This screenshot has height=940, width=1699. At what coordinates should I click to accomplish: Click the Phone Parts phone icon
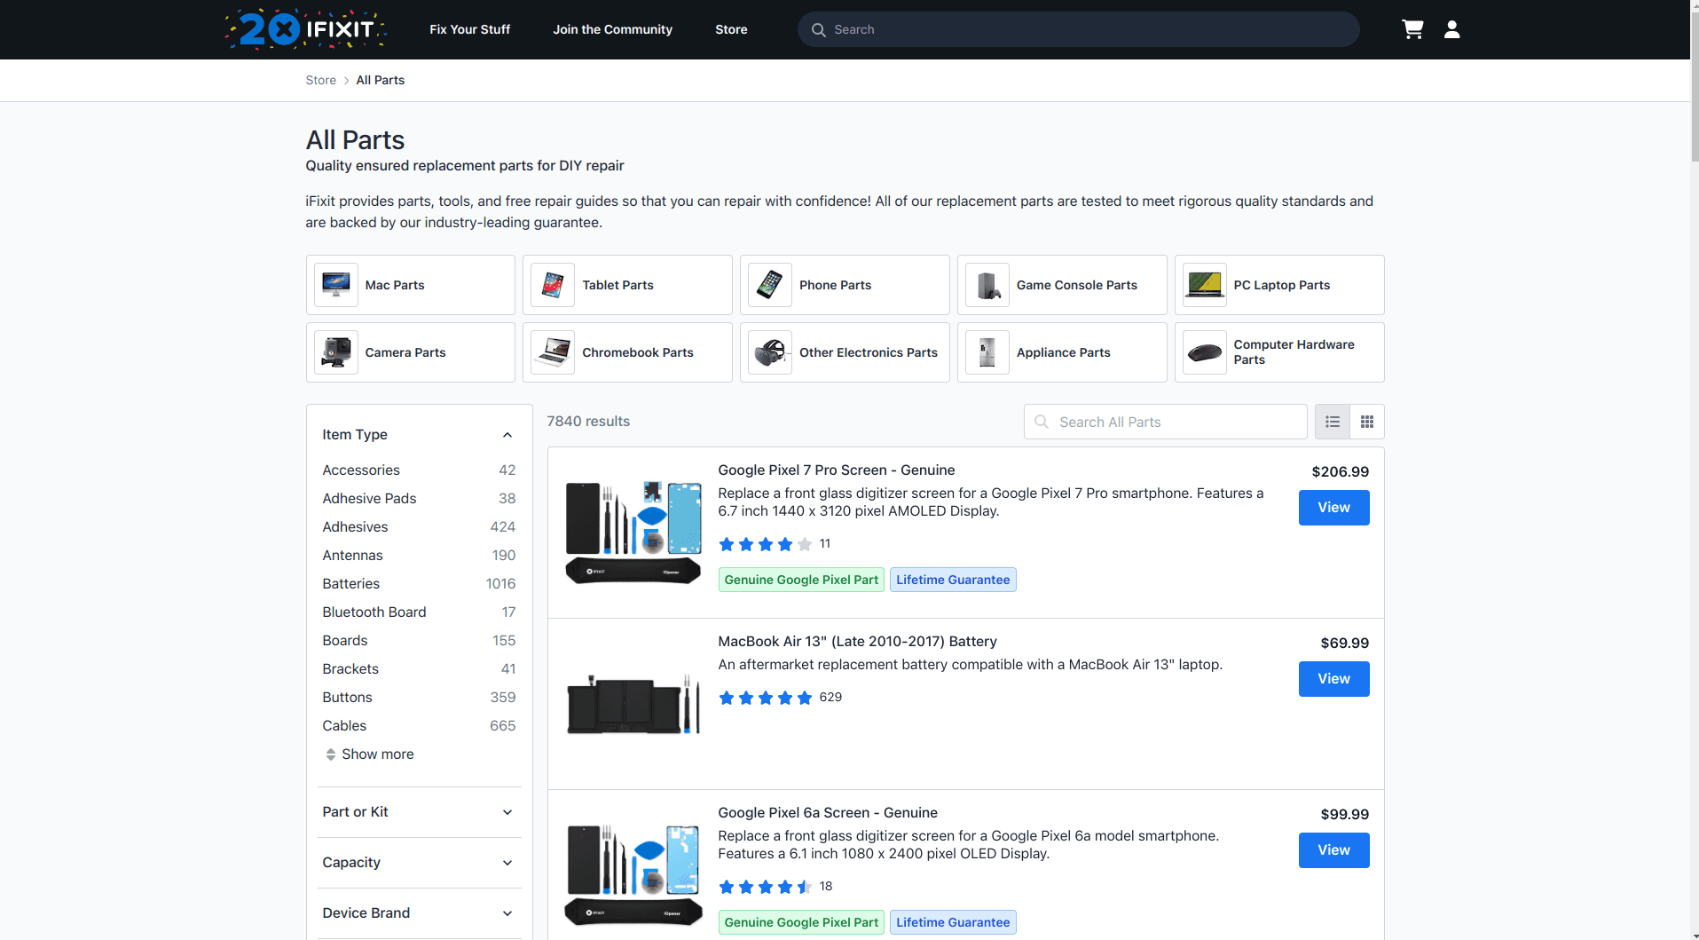[770, 285]
